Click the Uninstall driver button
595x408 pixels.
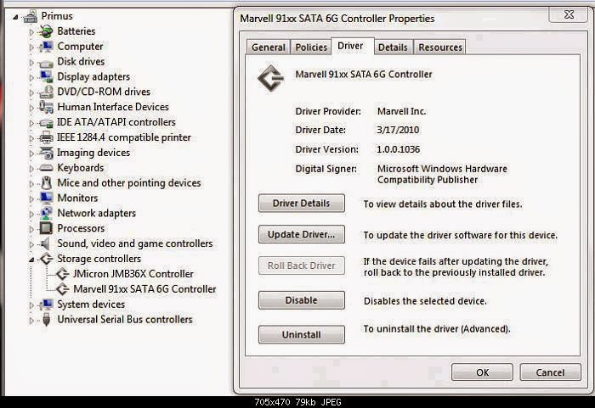click(x=301, y=335)
